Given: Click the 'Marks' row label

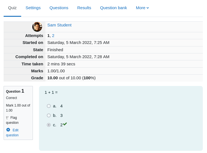Looking at the screenshot, I should click(37, 71).
